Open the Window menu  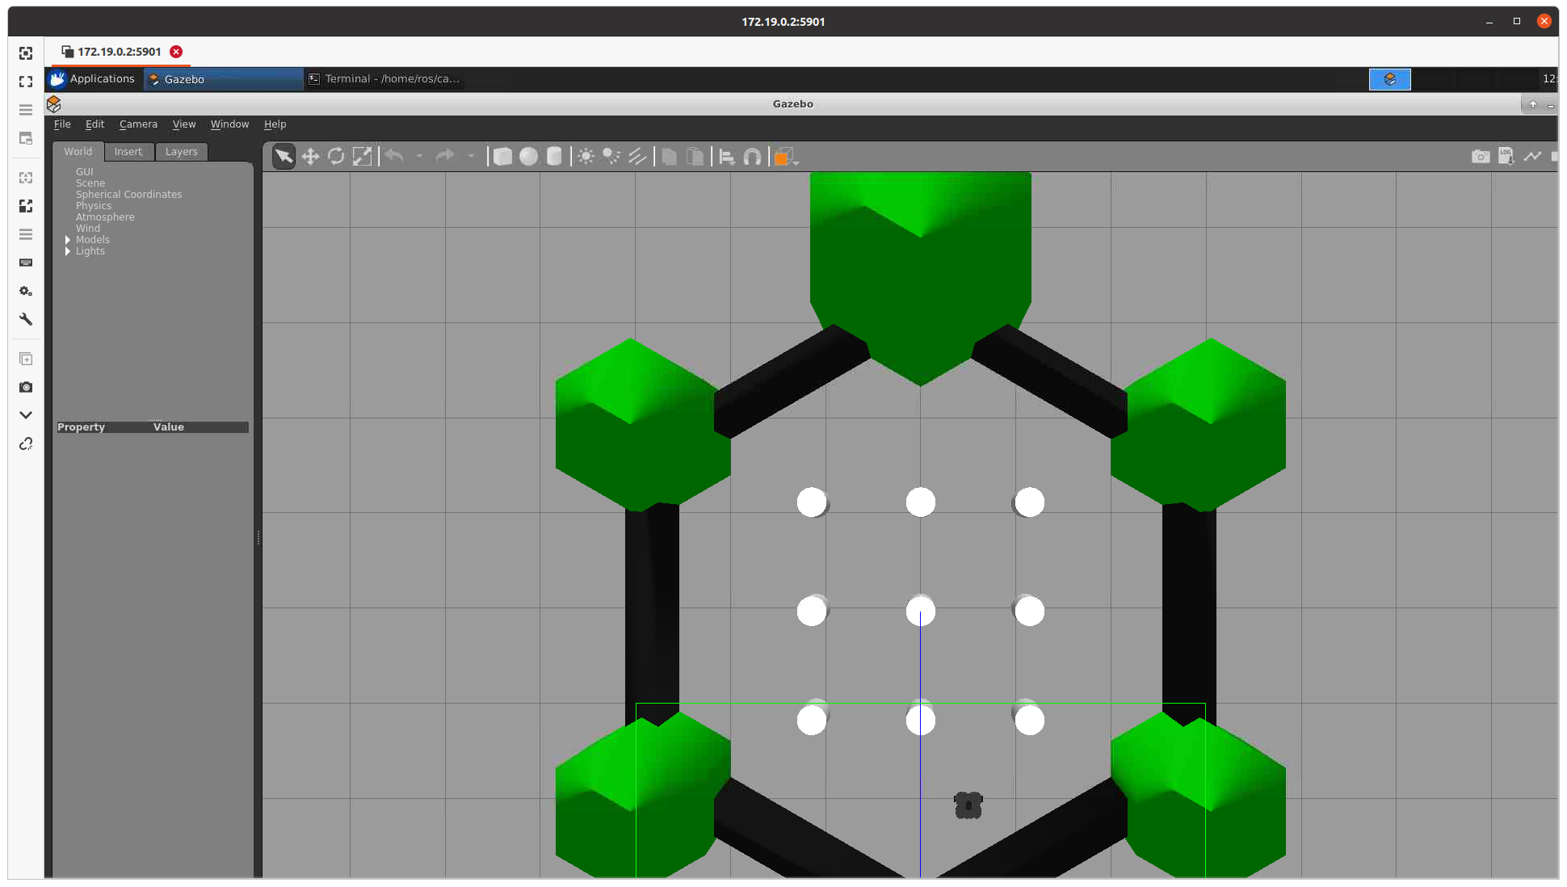229,124
